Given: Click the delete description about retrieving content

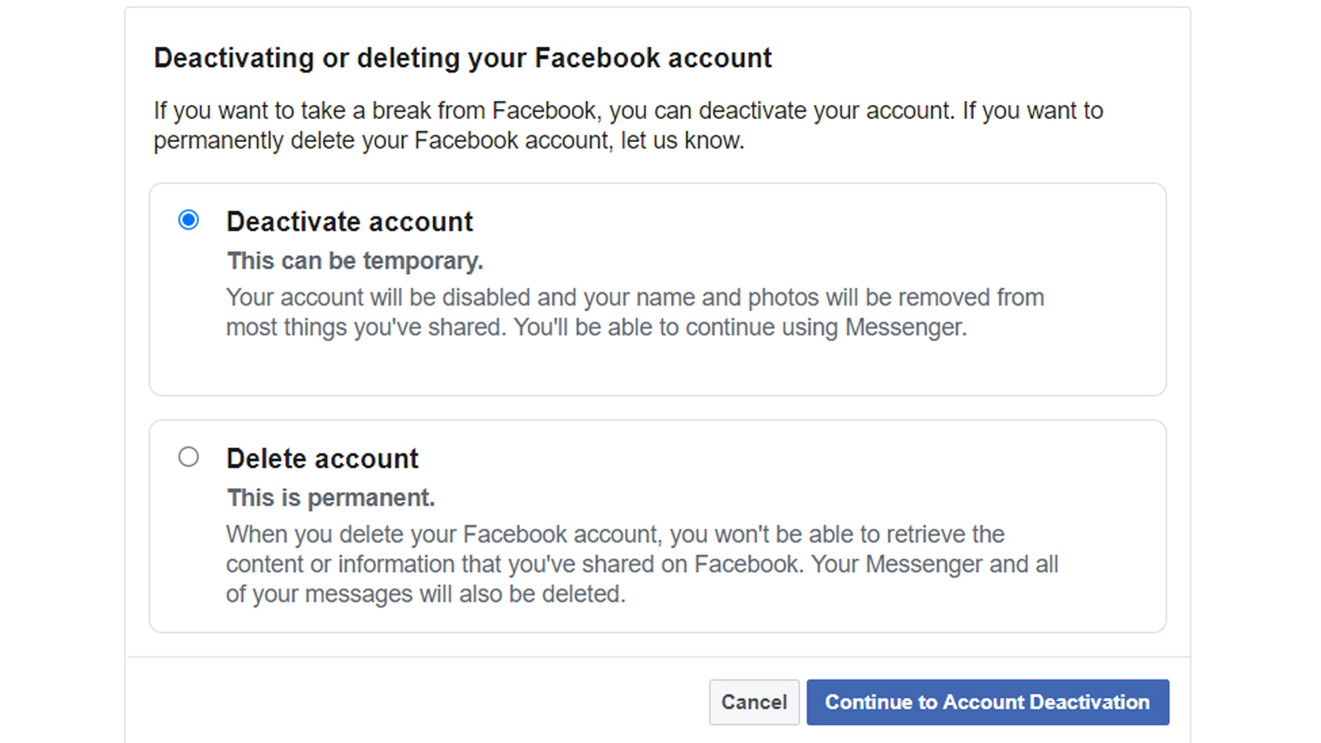Looking at the screenshot, I should pyautogui.click(x=642, y=564).
